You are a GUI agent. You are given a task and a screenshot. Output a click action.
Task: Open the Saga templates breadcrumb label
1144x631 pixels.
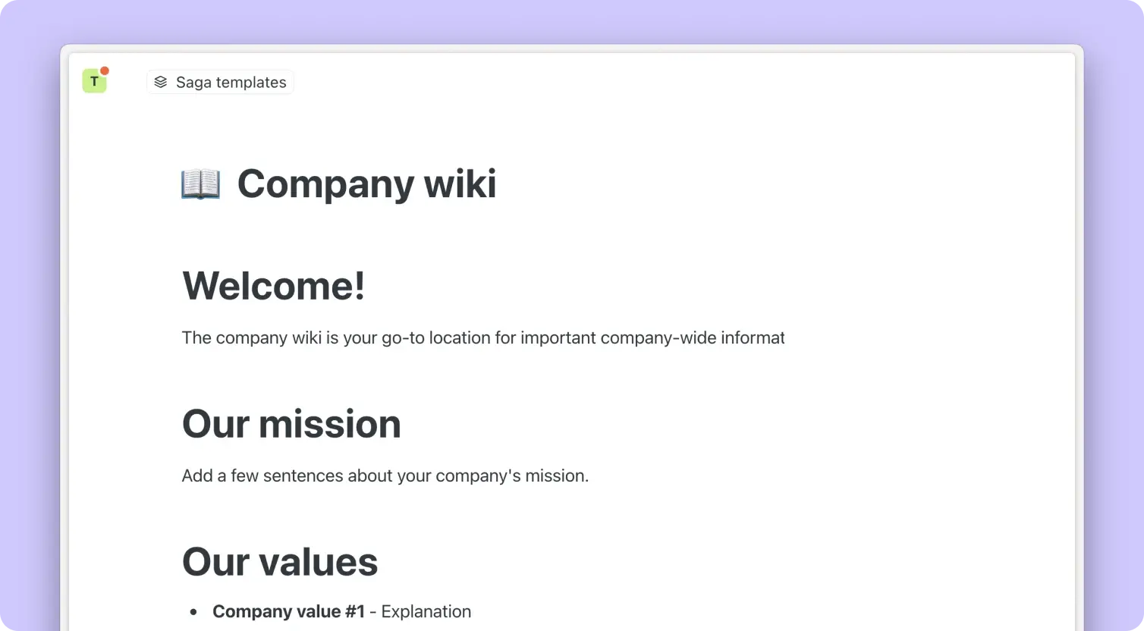point(231,83)
